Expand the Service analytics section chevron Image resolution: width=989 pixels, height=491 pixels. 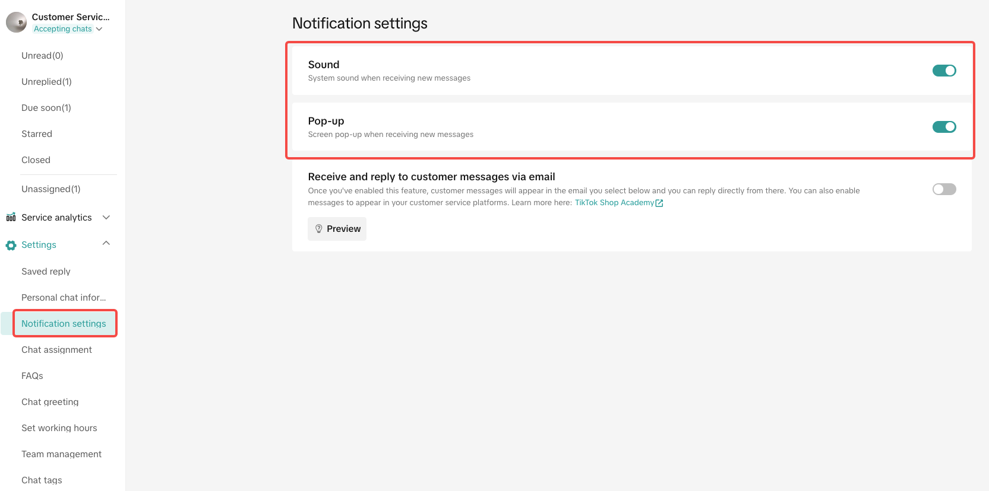click(106, 218)
